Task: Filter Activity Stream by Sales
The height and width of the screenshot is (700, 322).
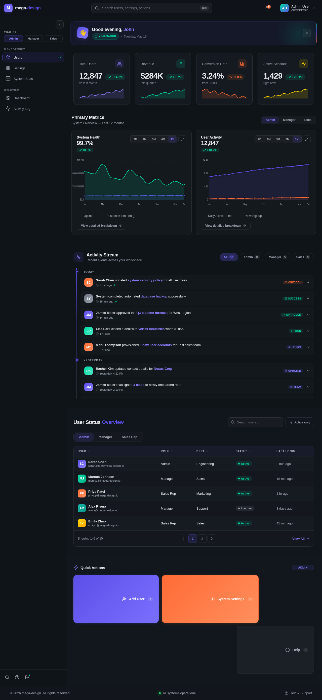Action: [x=303, y=257]
